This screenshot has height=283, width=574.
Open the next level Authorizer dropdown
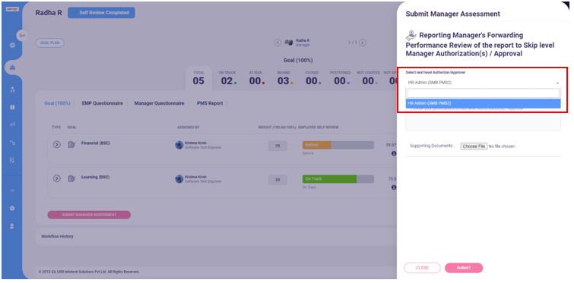tap(483, 83)
